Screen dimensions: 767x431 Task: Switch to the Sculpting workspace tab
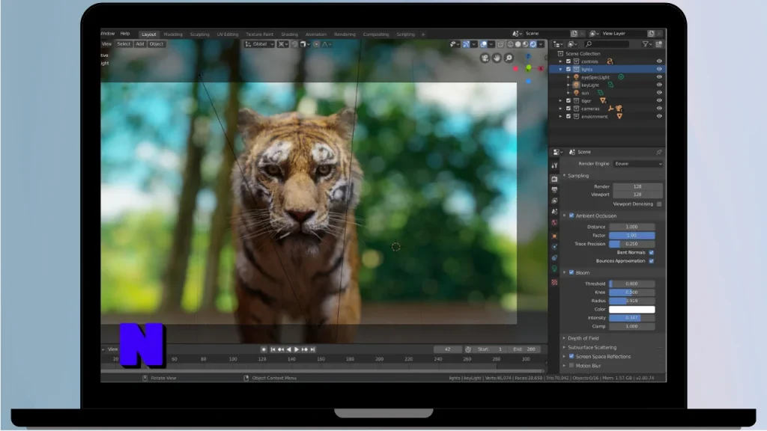tap(199, 34)
